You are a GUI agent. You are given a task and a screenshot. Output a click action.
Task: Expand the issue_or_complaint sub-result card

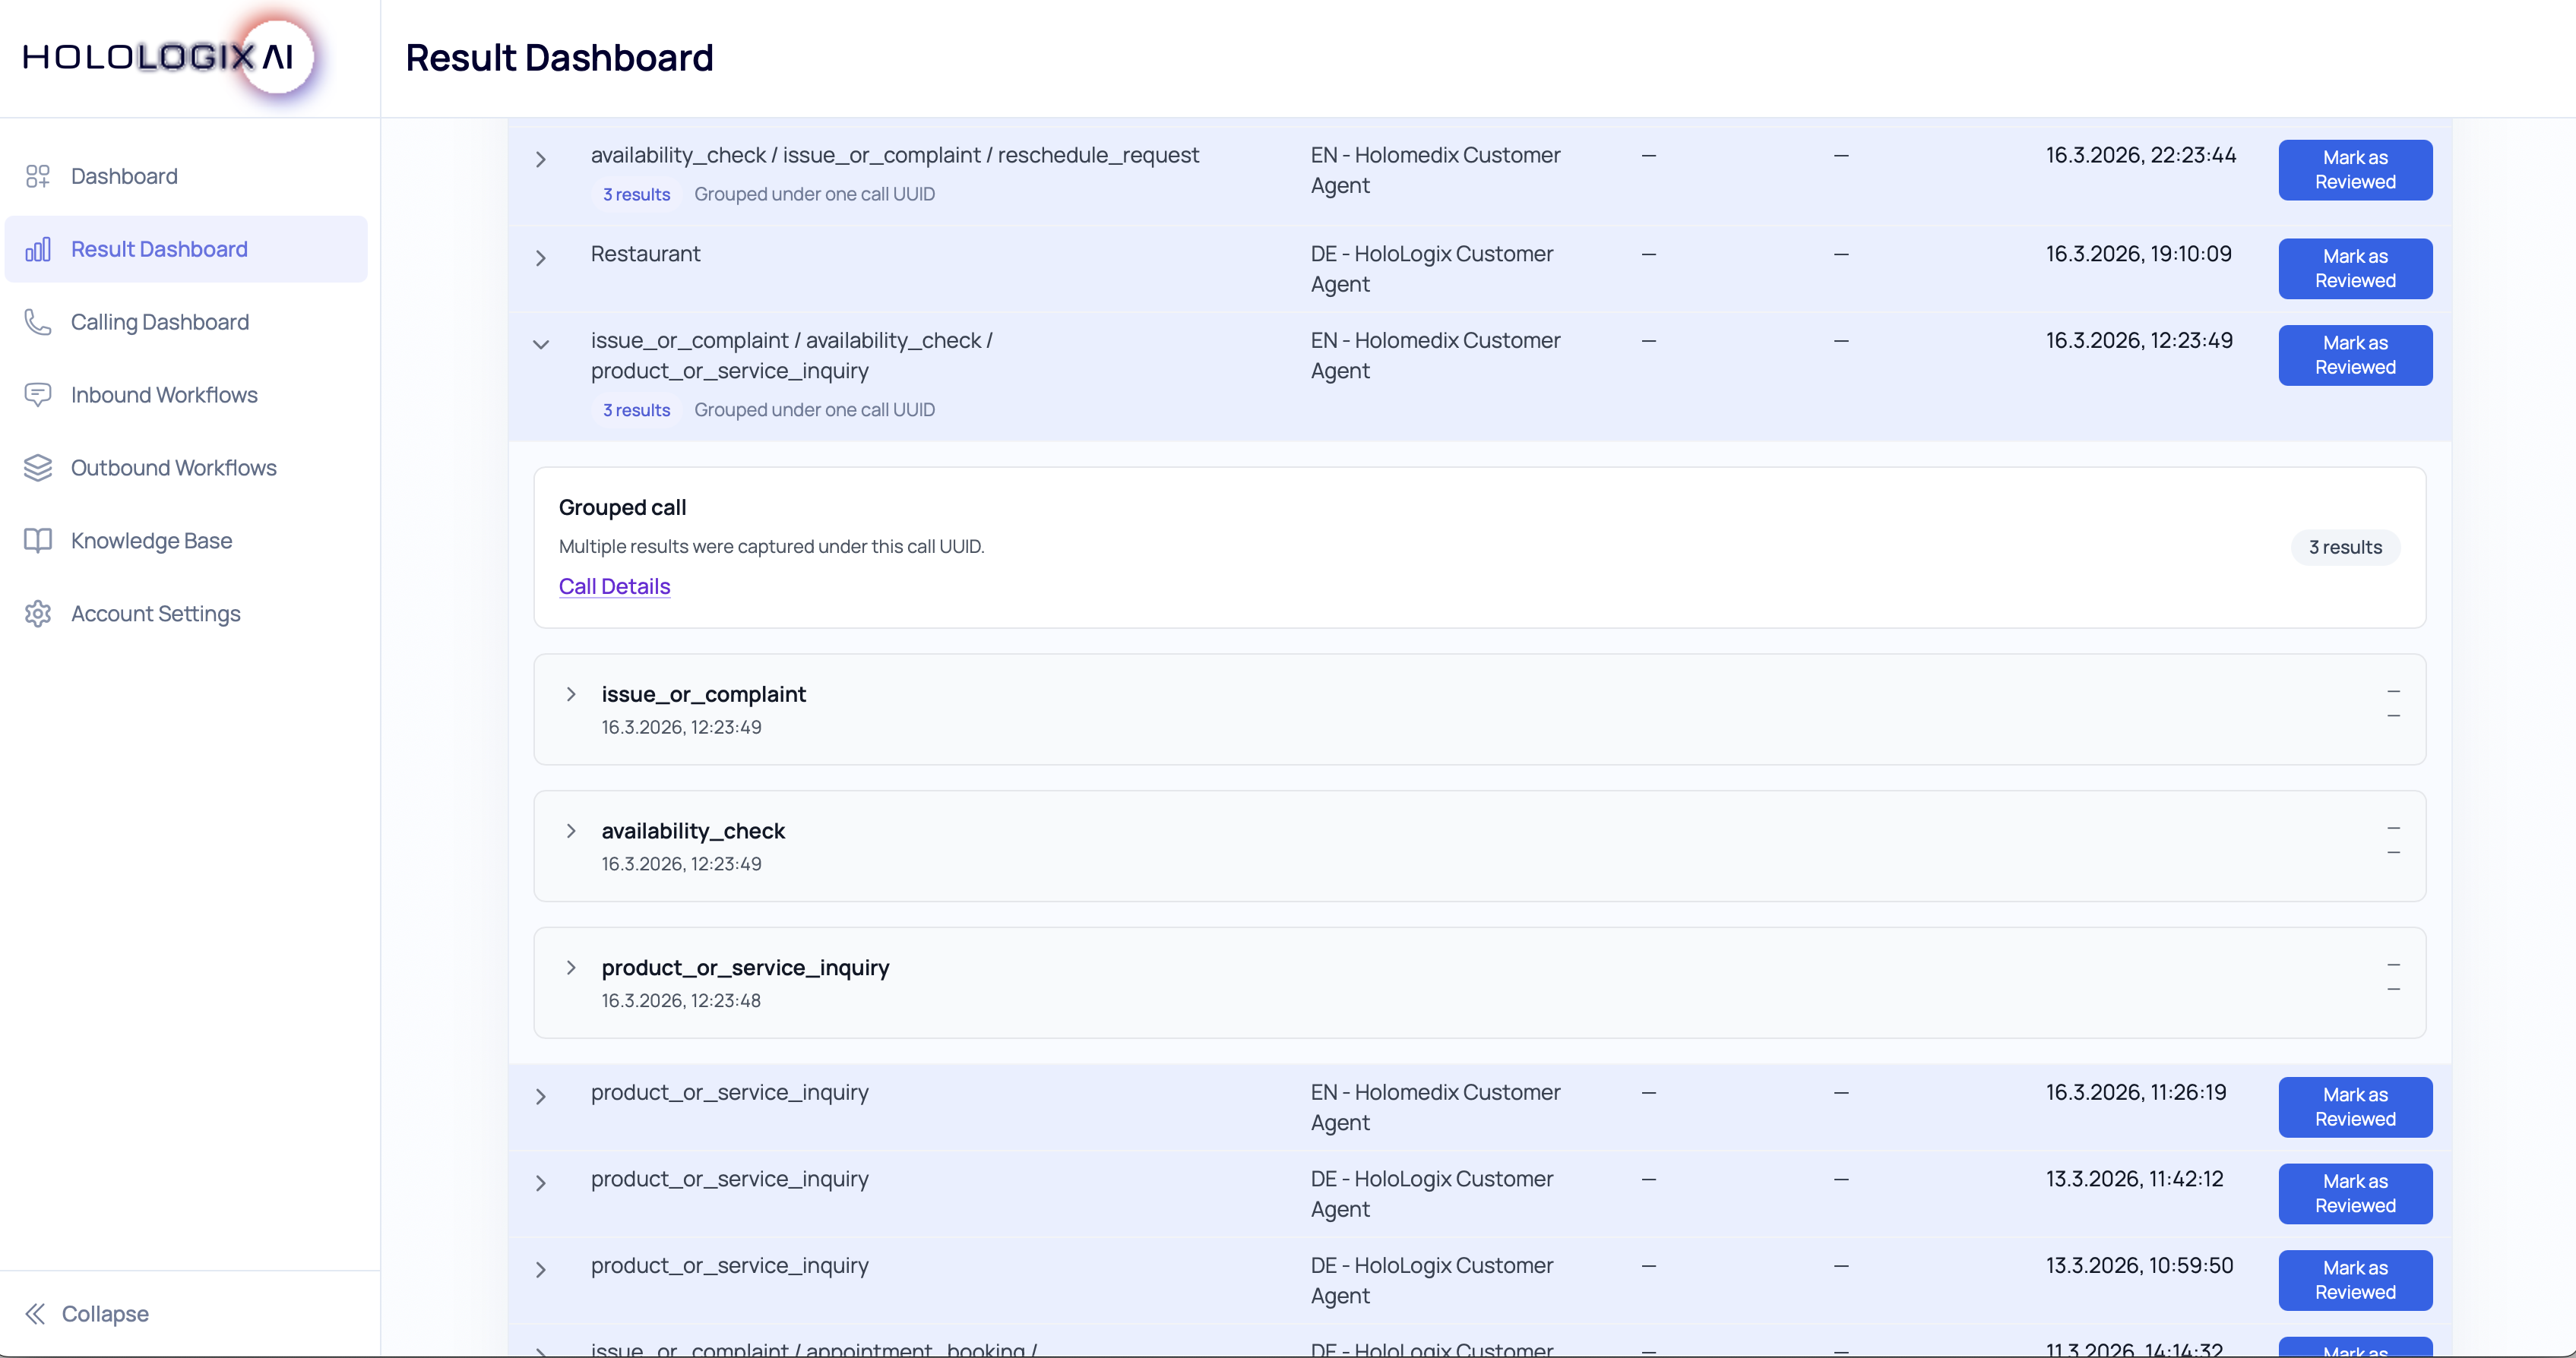click(x=571, y=693)
